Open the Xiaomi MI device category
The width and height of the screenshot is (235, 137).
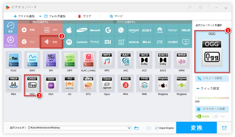108,42
